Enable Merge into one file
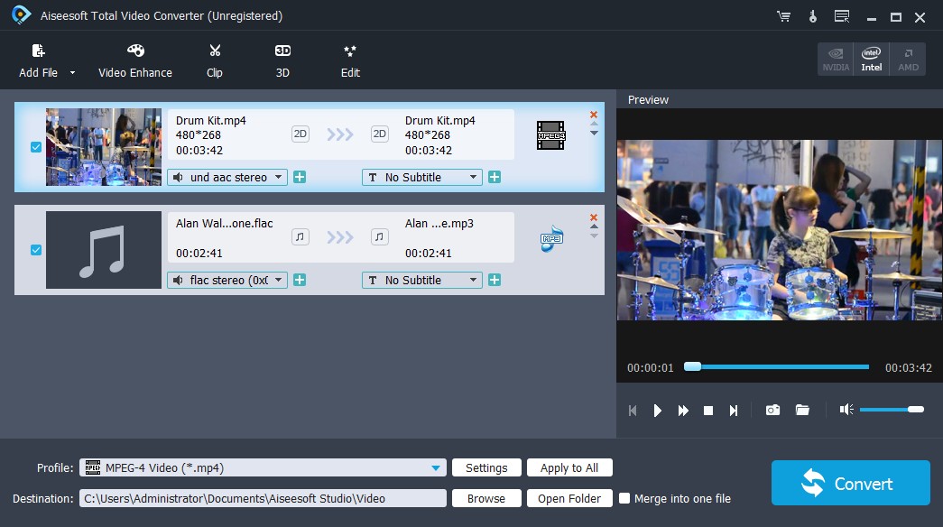The image size is (943, 527). click(x=624, y=497)
